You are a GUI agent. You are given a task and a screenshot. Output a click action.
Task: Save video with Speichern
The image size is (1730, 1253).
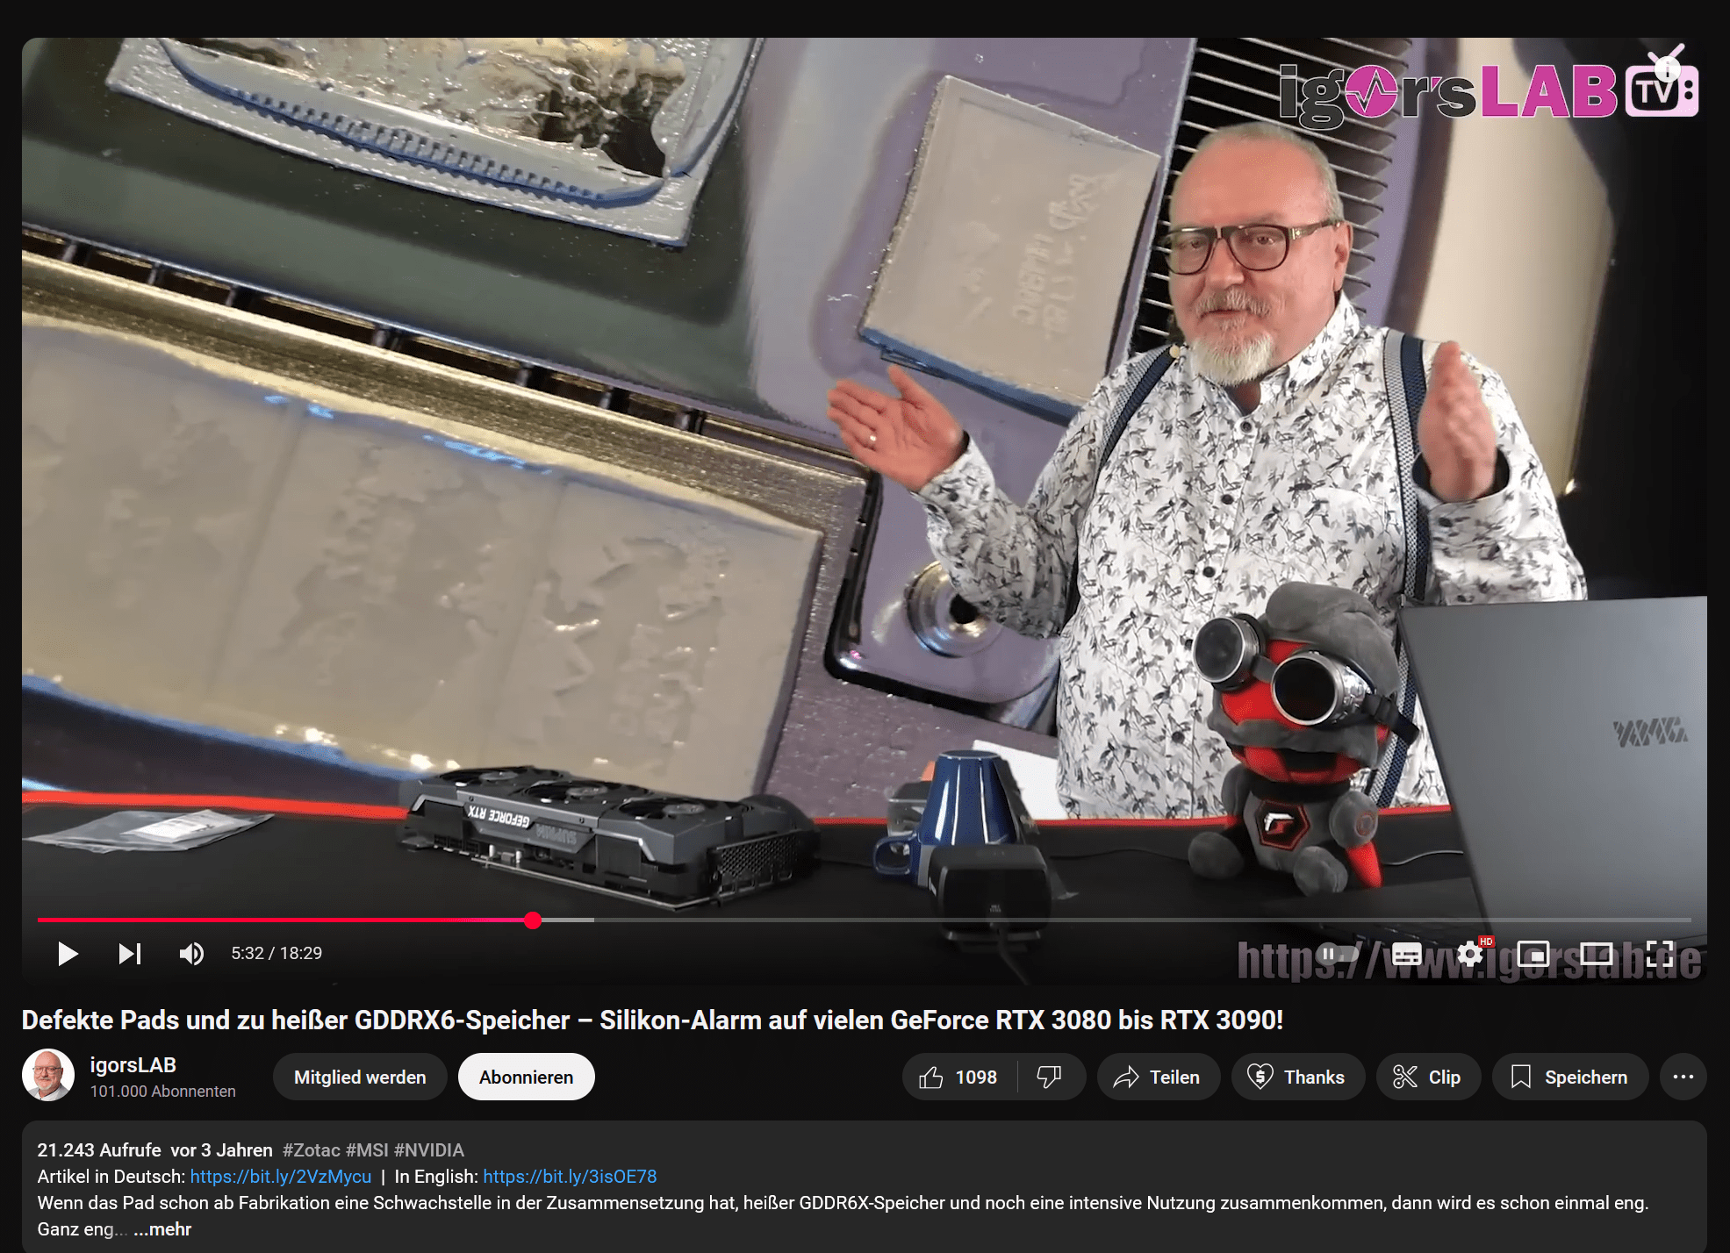coord(1569,1077)
